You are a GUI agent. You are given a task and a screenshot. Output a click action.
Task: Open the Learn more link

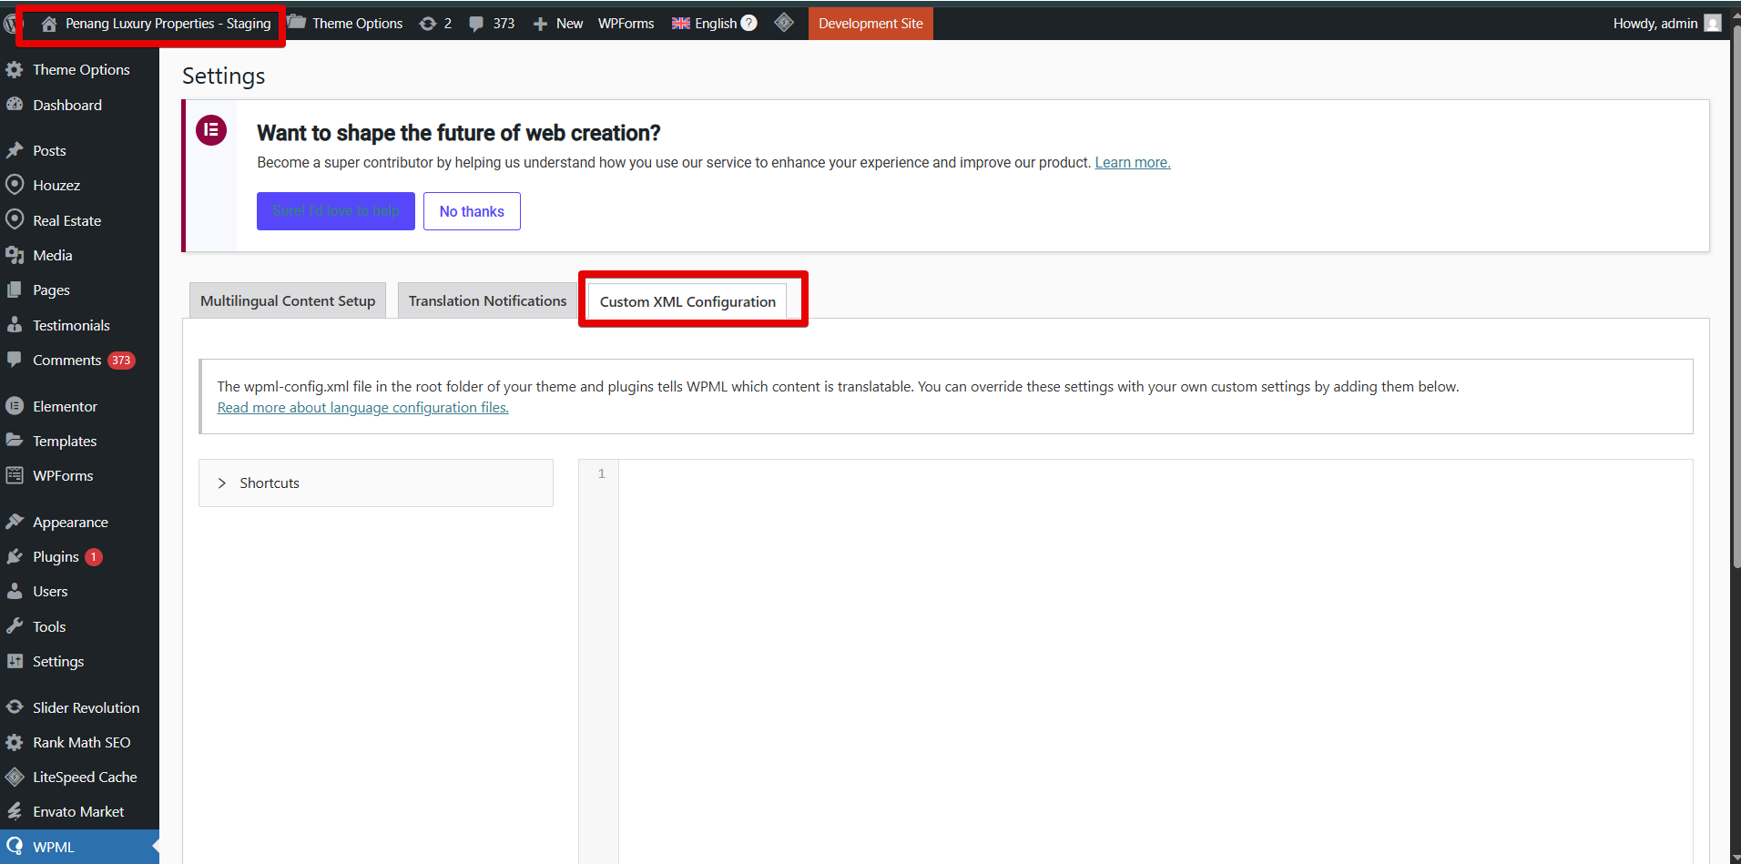1133,162
